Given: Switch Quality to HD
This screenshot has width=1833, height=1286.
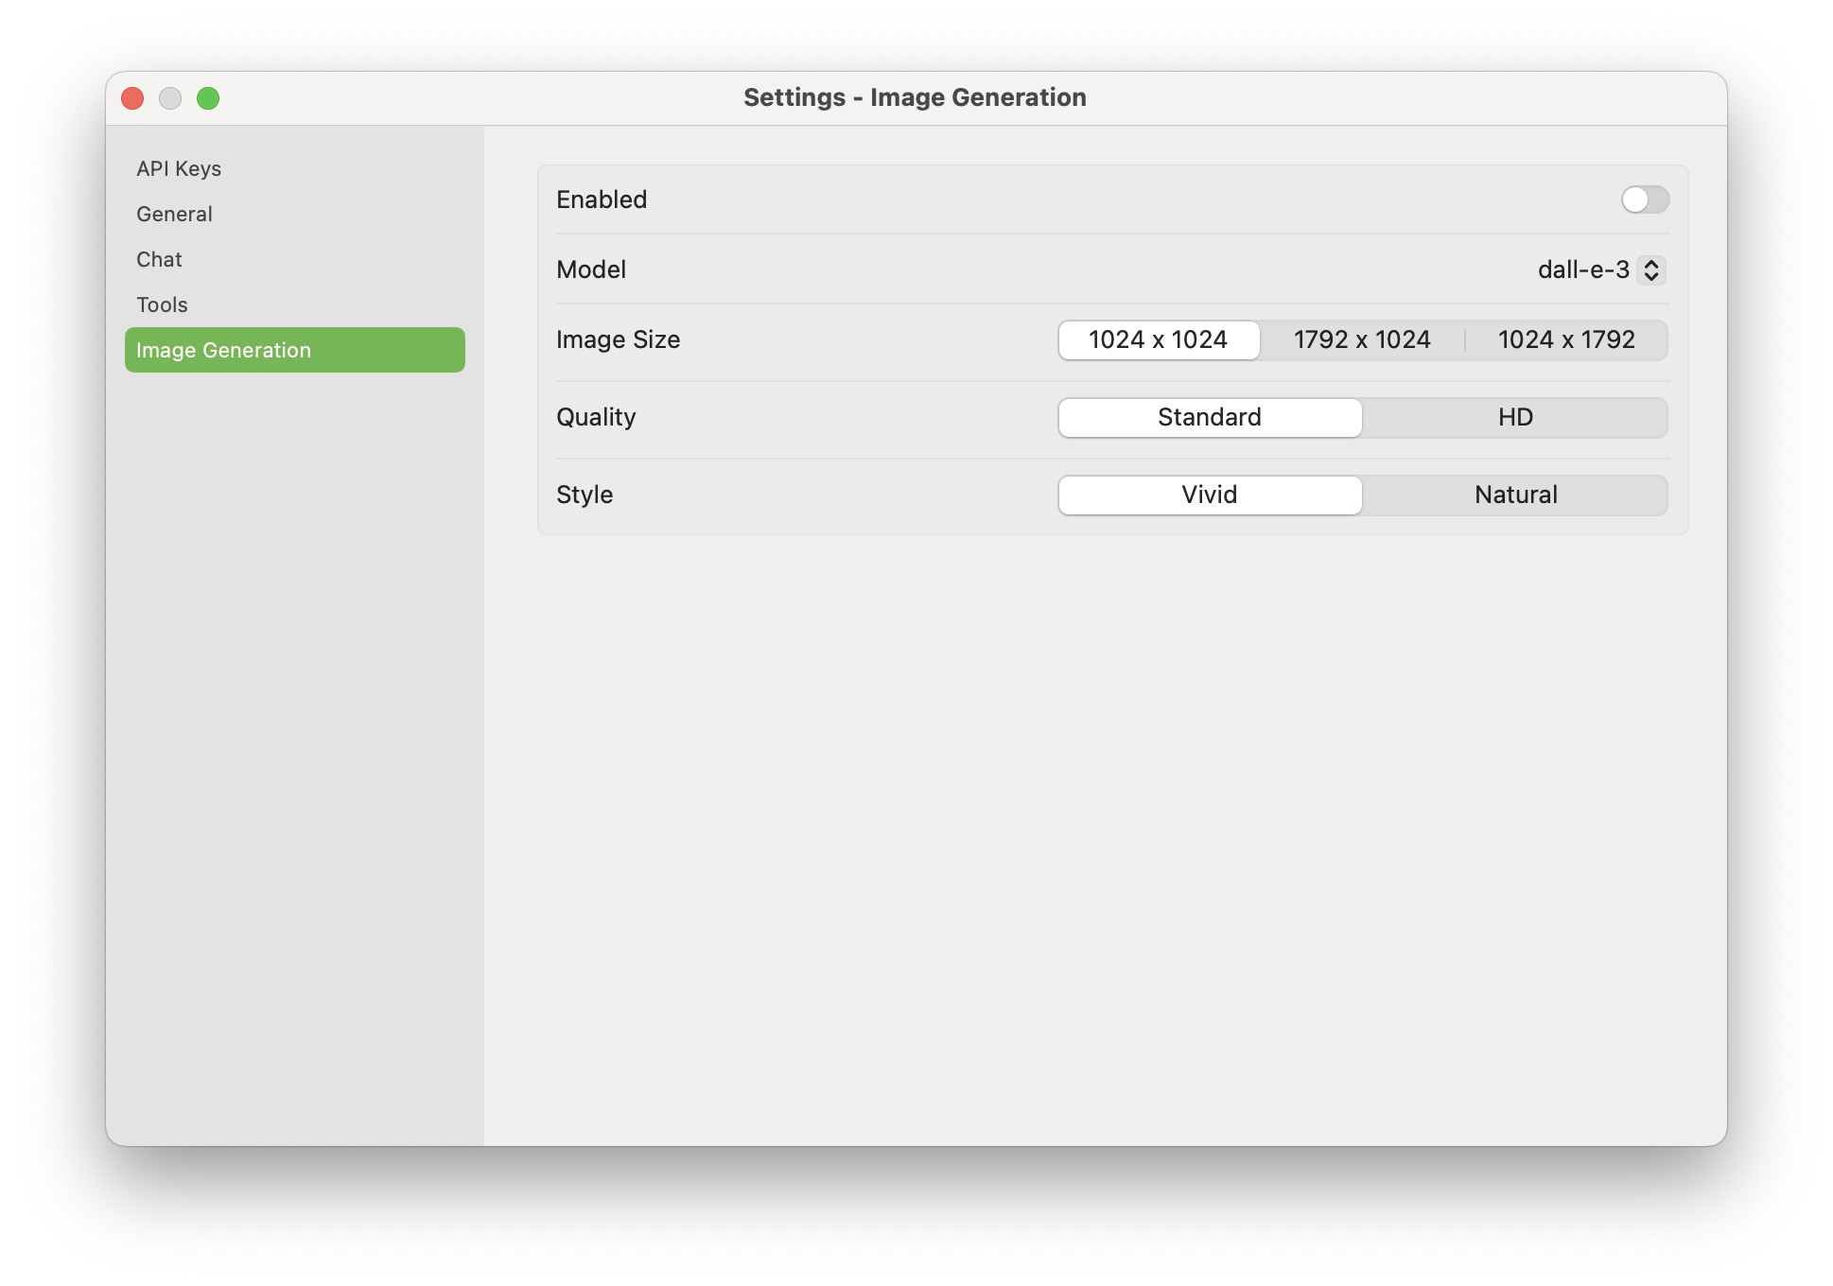Looking at the screenshot, I should pos(1514,417).
